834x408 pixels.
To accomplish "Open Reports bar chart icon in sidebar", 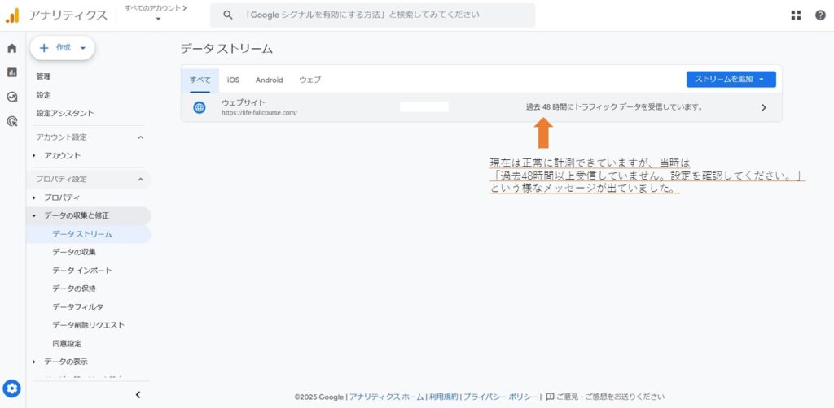I will pyautogui.click(x=11, y=72).
